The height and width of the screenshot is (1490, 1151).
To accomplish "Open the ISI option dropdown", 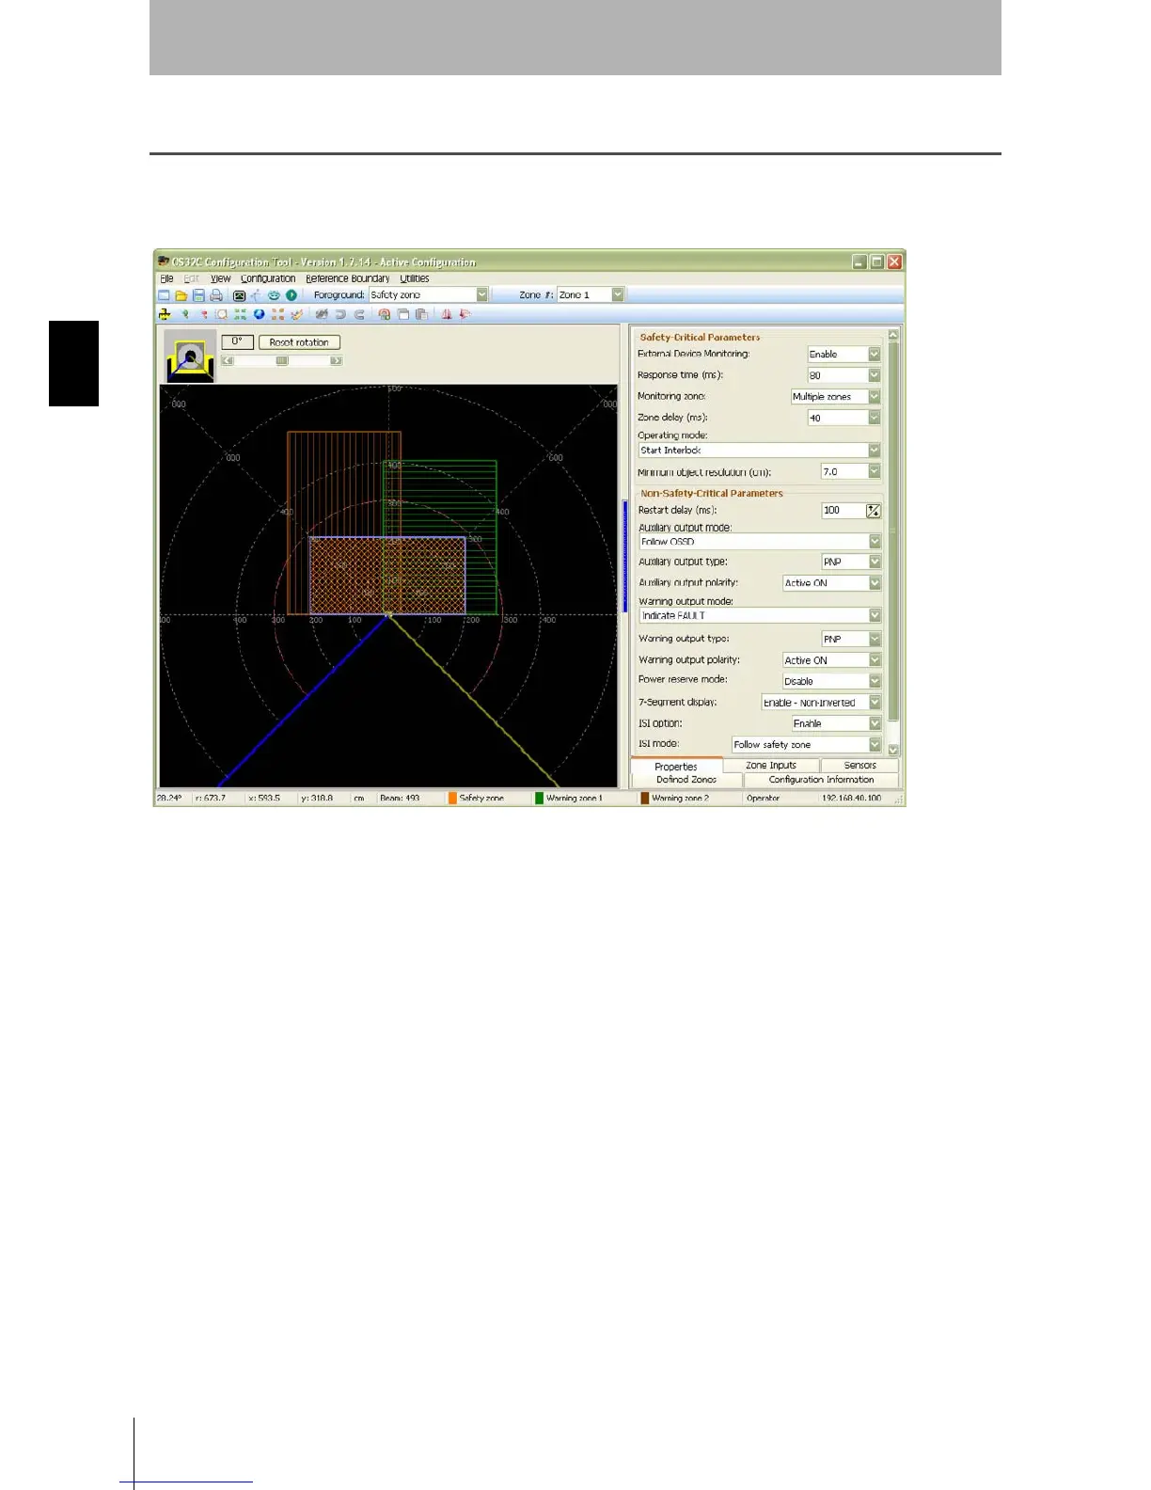I will (875, 723).
